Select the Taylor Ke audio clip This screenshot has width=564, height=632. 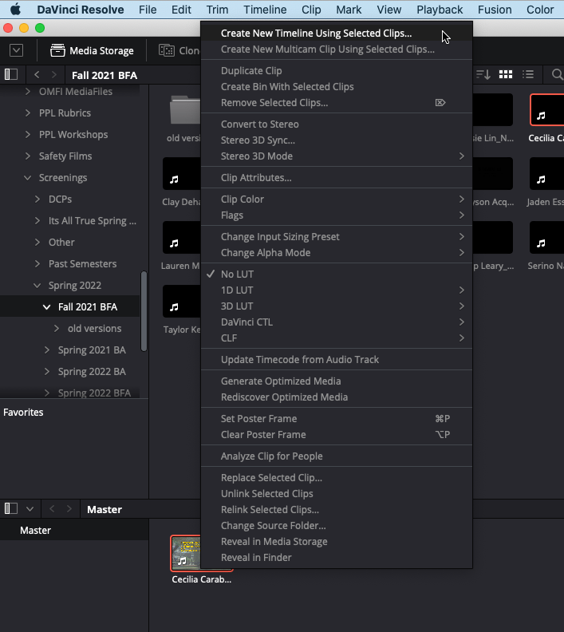pyautogui.click(x=182, y=301)
